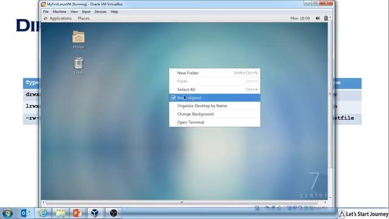The width and height of the screenshot is (389, 219).
Task: Open the Home folder desktop icon
Action: [x=78, y=40]
